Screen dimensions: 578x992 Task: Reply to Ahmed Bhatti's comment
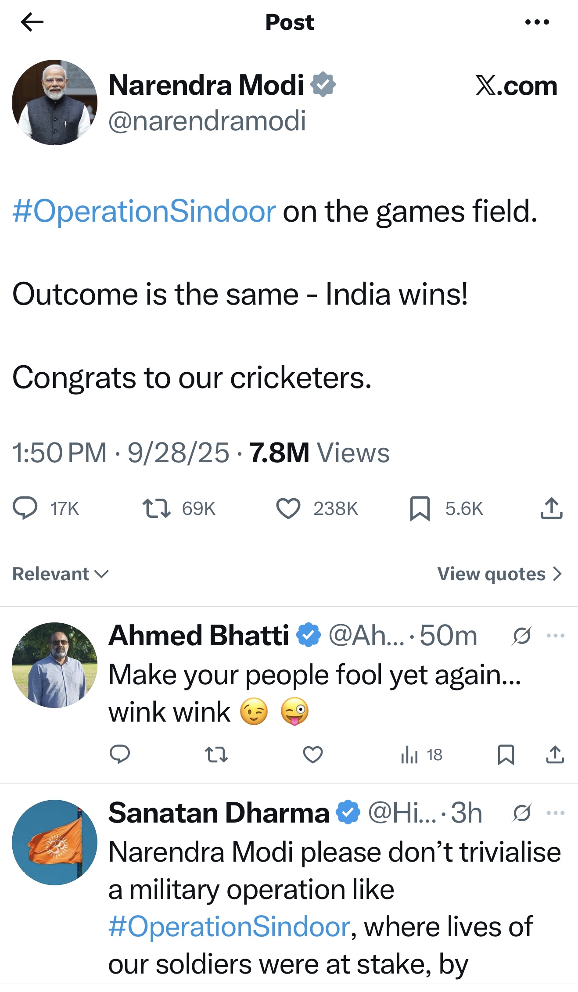[119, 755]
